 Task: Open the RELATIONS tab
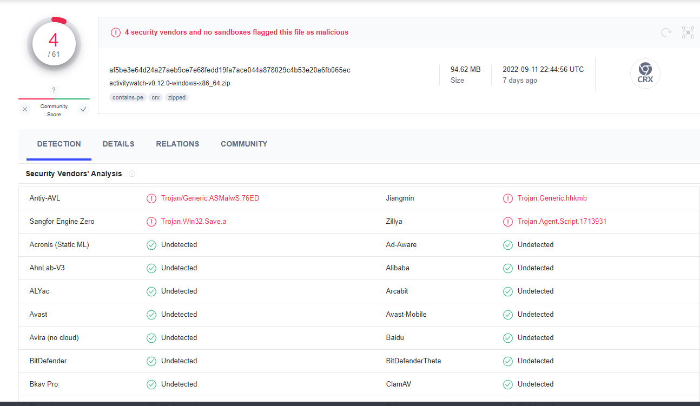point(177,144)
